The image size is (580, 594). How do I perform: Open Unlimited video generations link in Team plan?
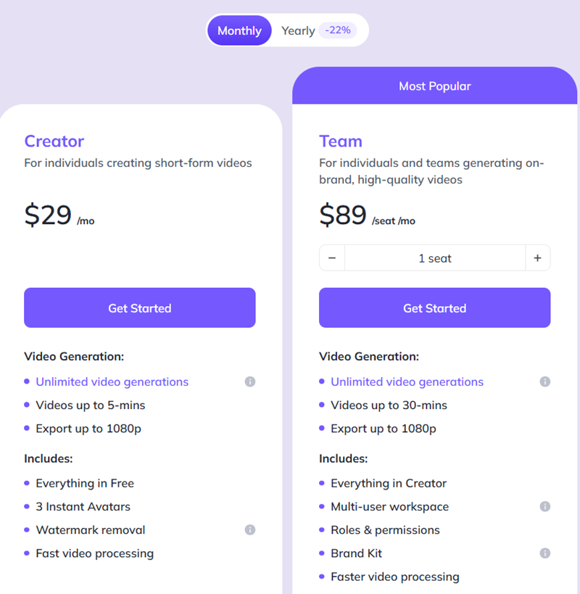click(x=407, y=381)
